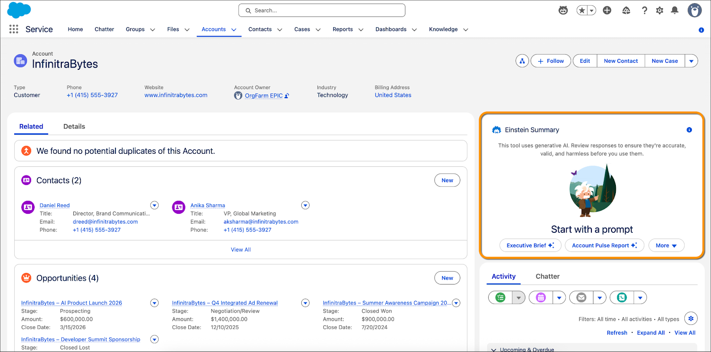Image resolution: width=711 pixels, height=352 pixels.
Task: Click the Einstein Summary info icon
Action: pos(689,130)
